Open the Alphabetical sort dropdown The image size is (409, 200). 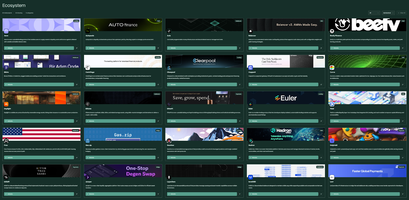[389, 13]
